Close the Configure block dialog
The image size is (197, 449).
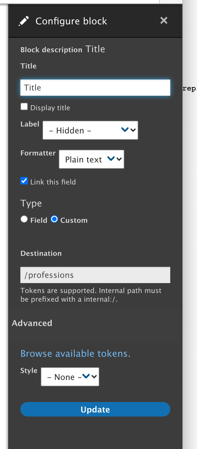click(164, 20)
